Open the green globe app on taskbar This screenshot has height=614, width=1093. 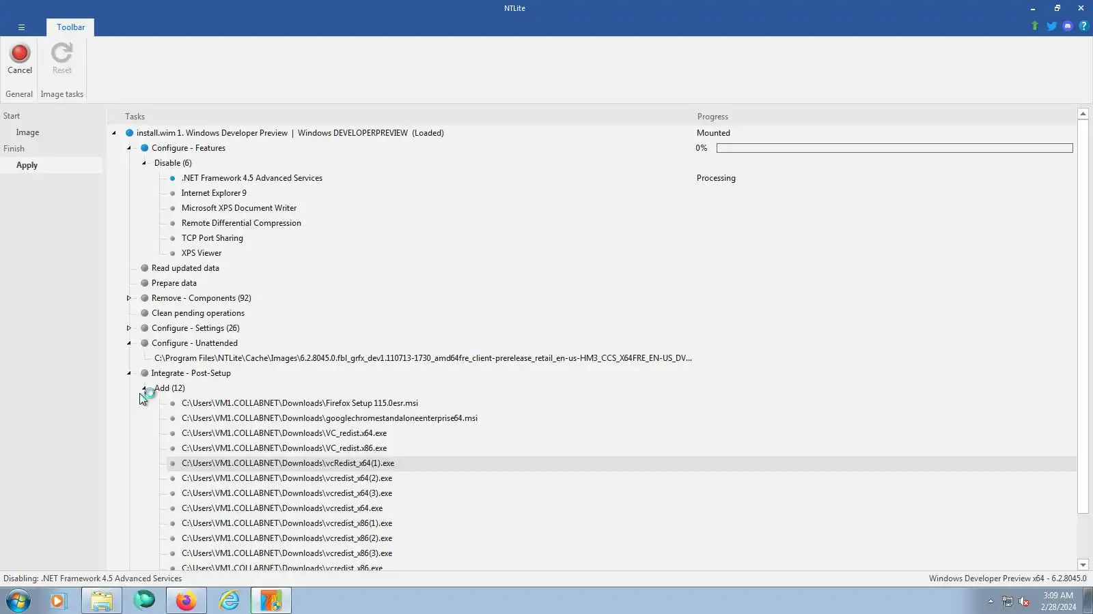coord(144,601)
